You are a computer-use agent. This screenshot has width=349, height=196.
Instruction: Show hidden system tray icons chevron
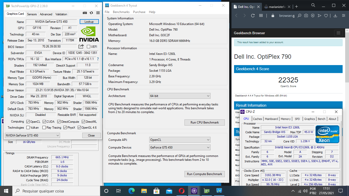click(x=293, y=191)
